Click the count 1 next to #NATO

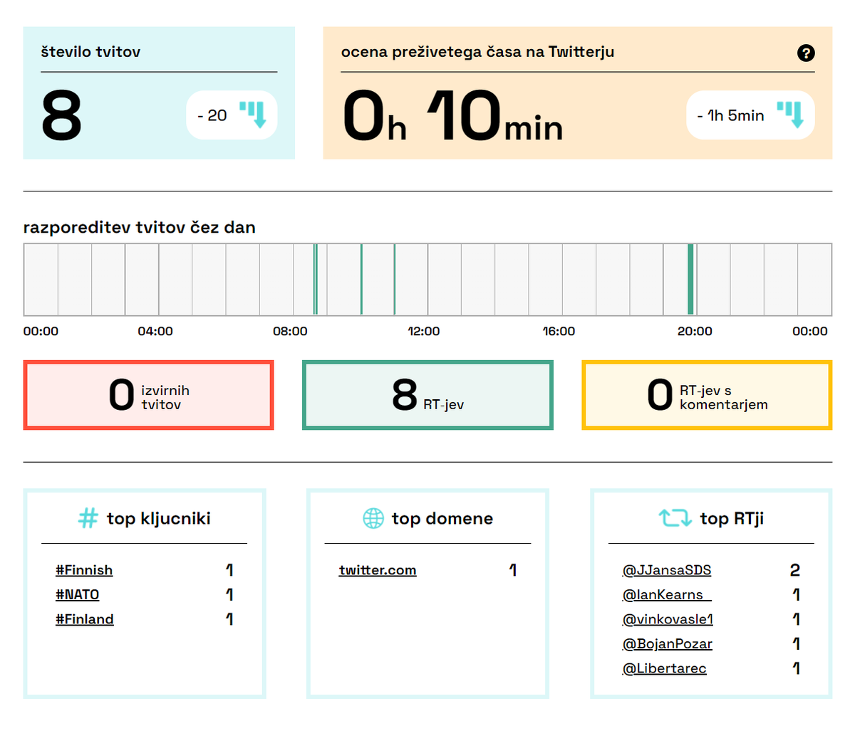(x=229, y=594)
